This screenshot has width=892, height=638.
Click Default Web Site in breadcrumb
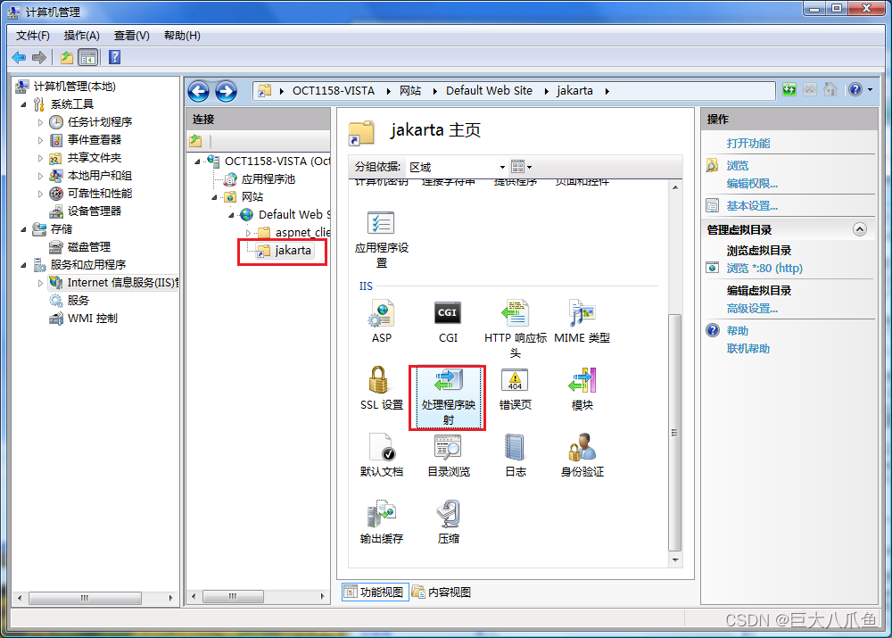(489, 90)
